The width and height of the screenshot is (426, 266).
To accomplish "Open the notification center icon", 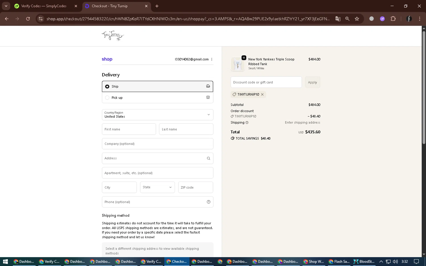I will (416, 261).
